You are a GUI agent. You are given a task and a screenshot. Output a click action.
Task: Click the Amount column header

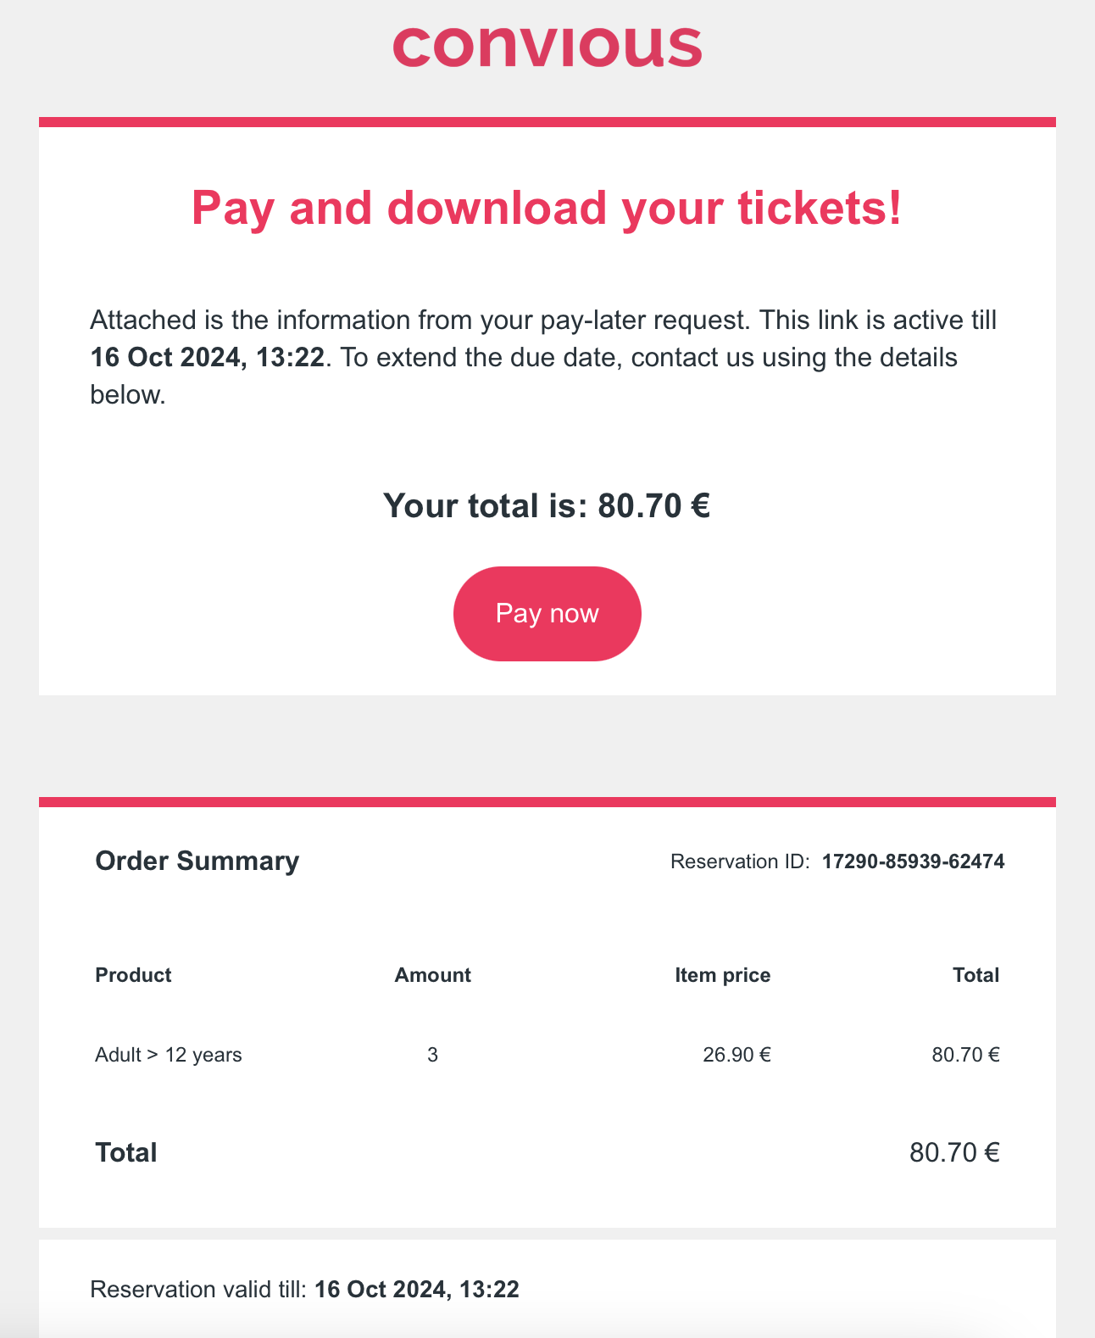tap(432, 975)
